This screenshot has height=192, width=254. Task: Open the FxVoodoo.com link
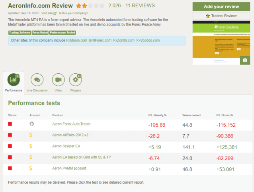[148, 40]
